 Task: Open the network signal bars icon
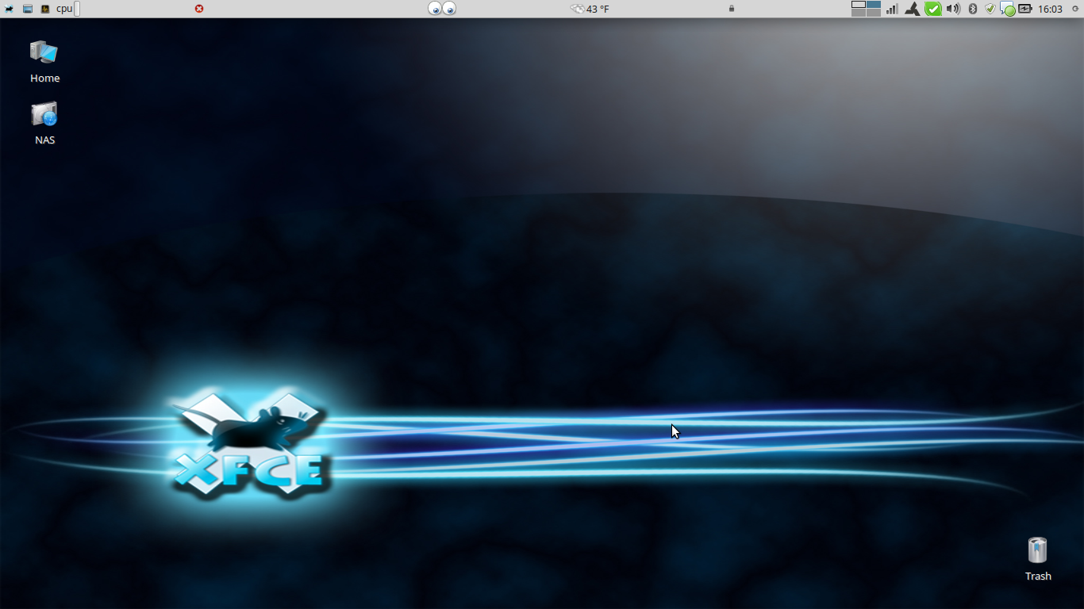click(x=892, y=9)
